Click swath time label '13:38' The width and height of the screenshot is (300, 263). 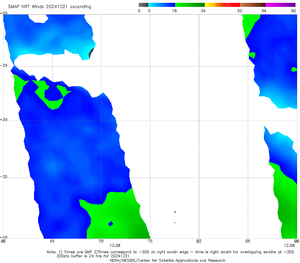[x=115, y=246]
